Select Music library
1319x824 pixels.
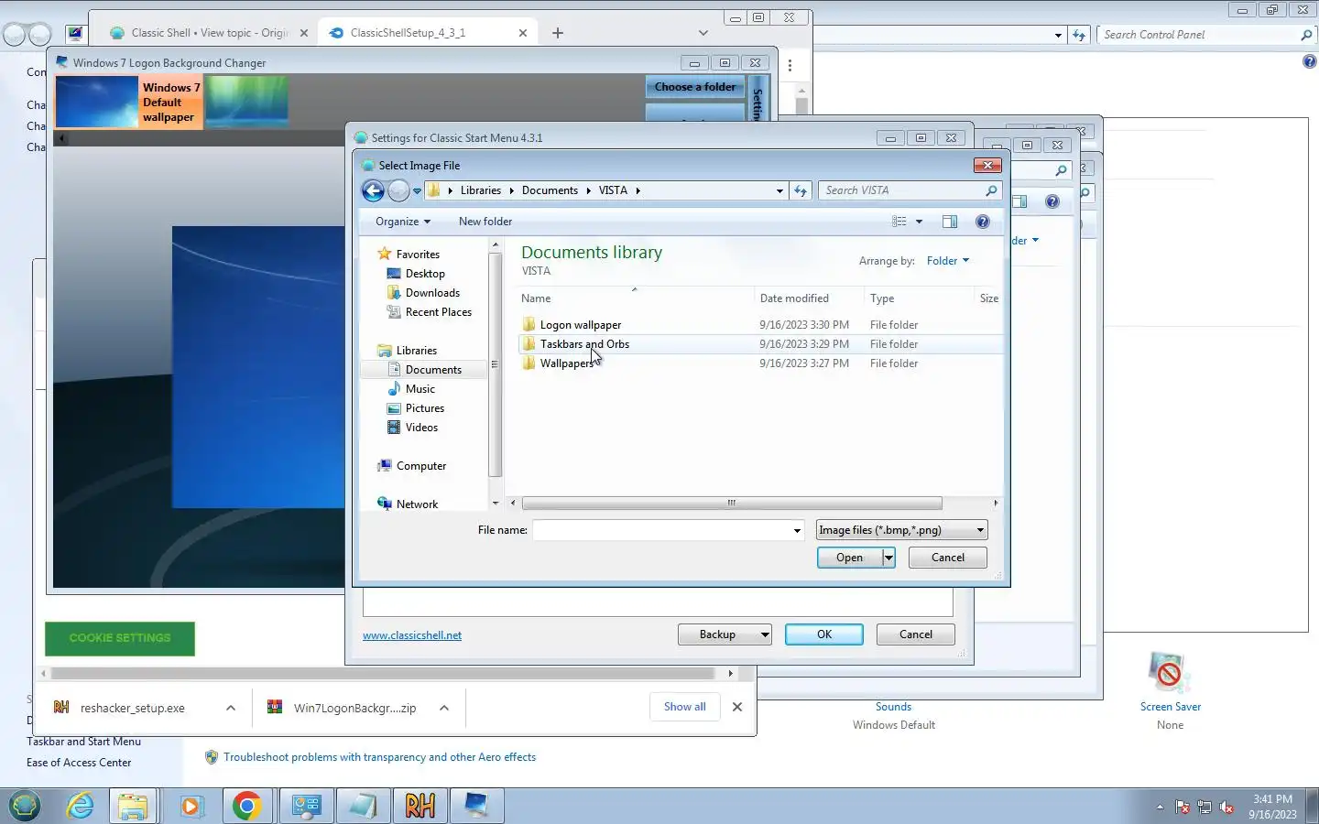point(420,389)
